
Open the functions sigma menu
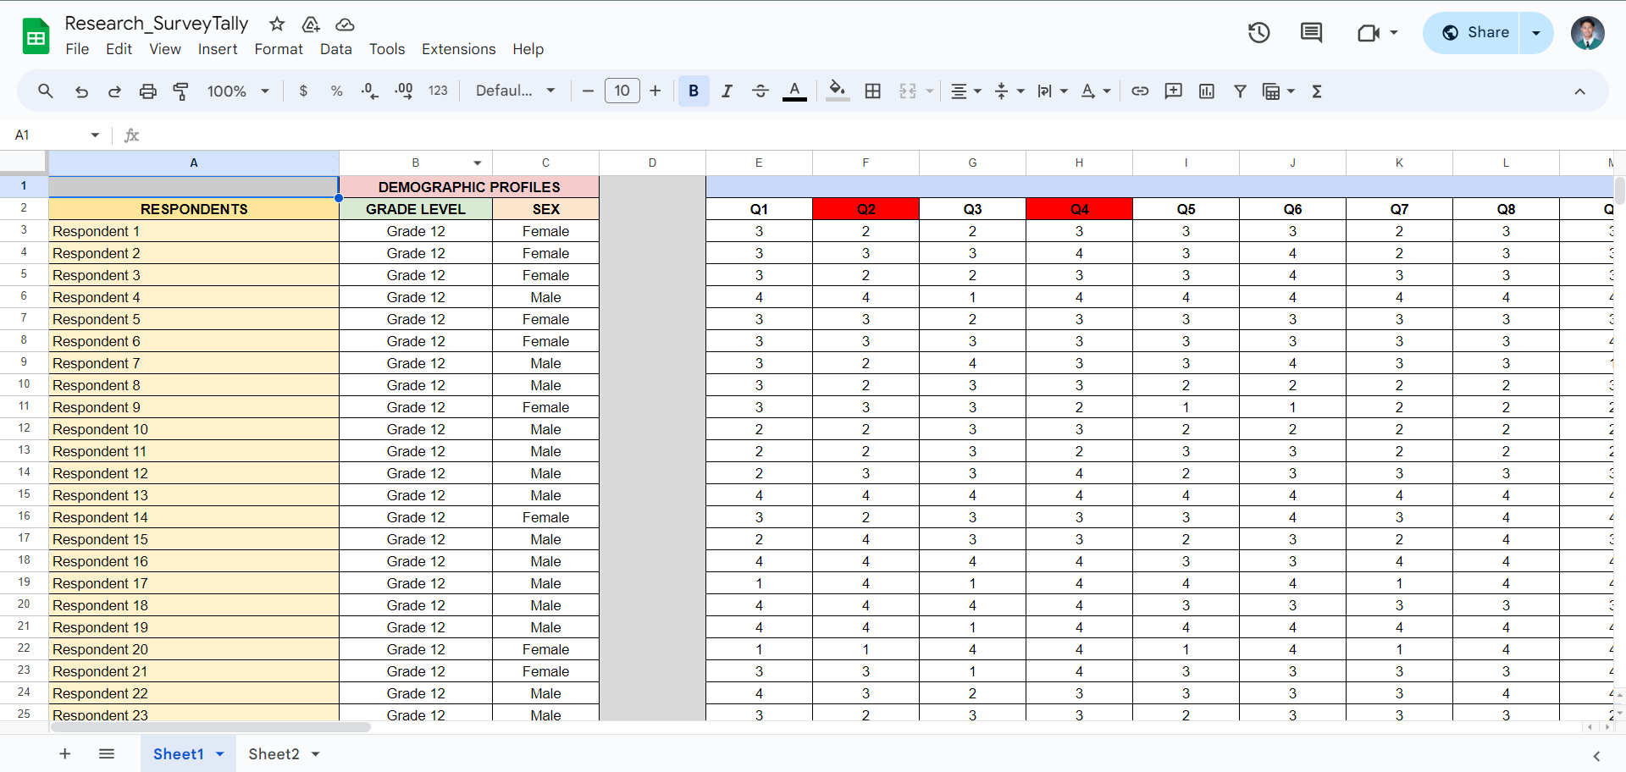(x=1317, y=91)
